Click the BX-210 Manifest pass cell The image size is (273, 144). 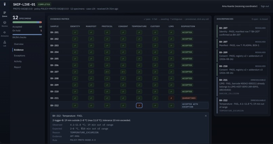pos(91,91)
